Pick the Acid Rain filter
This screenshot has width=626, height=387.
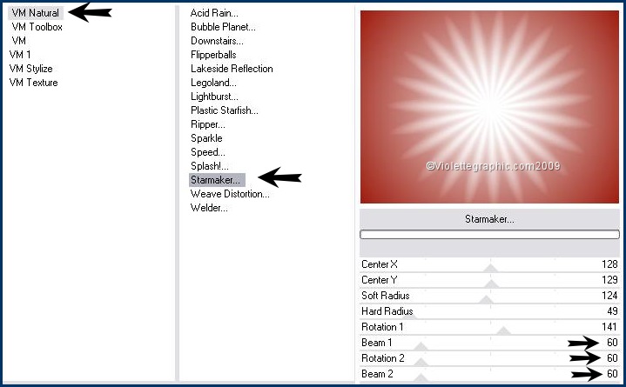coord(214,13)
